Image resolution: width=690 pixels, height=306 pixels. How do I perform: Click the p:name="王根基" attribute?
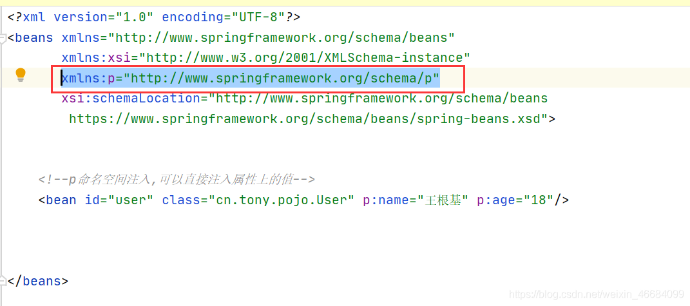pyautogui.click(x=416, y=200)
